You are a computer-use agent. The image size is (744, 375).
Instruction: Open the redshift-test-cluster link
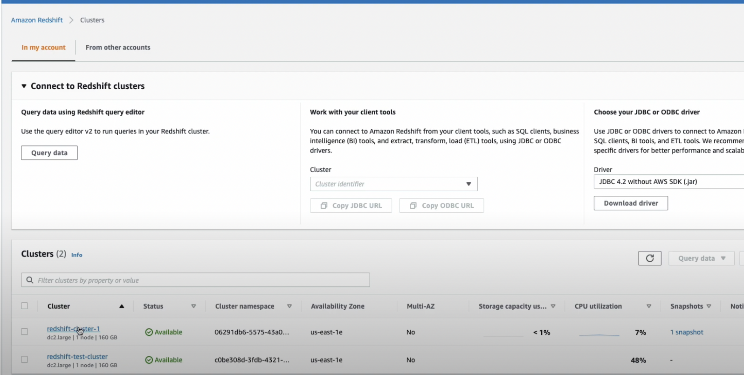tap(77, 356)
